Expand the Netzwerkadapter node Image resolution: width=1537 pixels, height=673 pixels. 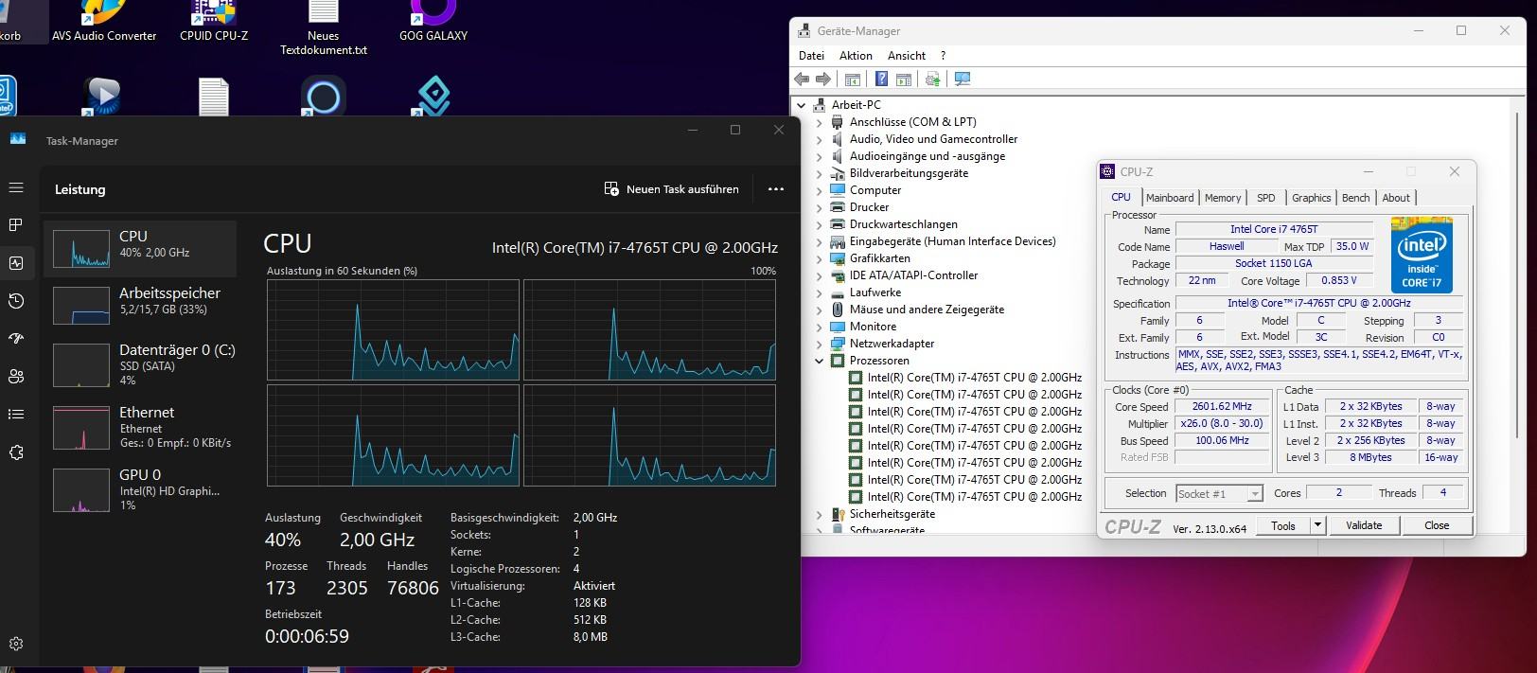click(x=820, y=344)
